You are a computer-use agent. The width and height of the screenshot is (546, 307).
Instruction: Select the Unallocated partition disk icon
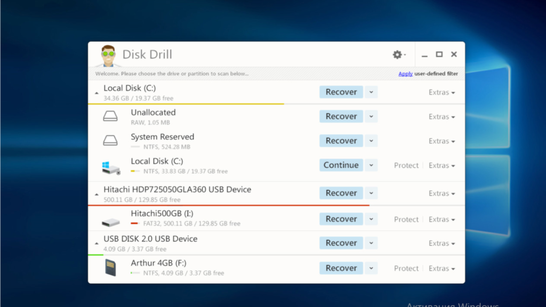tap(110, 116)
